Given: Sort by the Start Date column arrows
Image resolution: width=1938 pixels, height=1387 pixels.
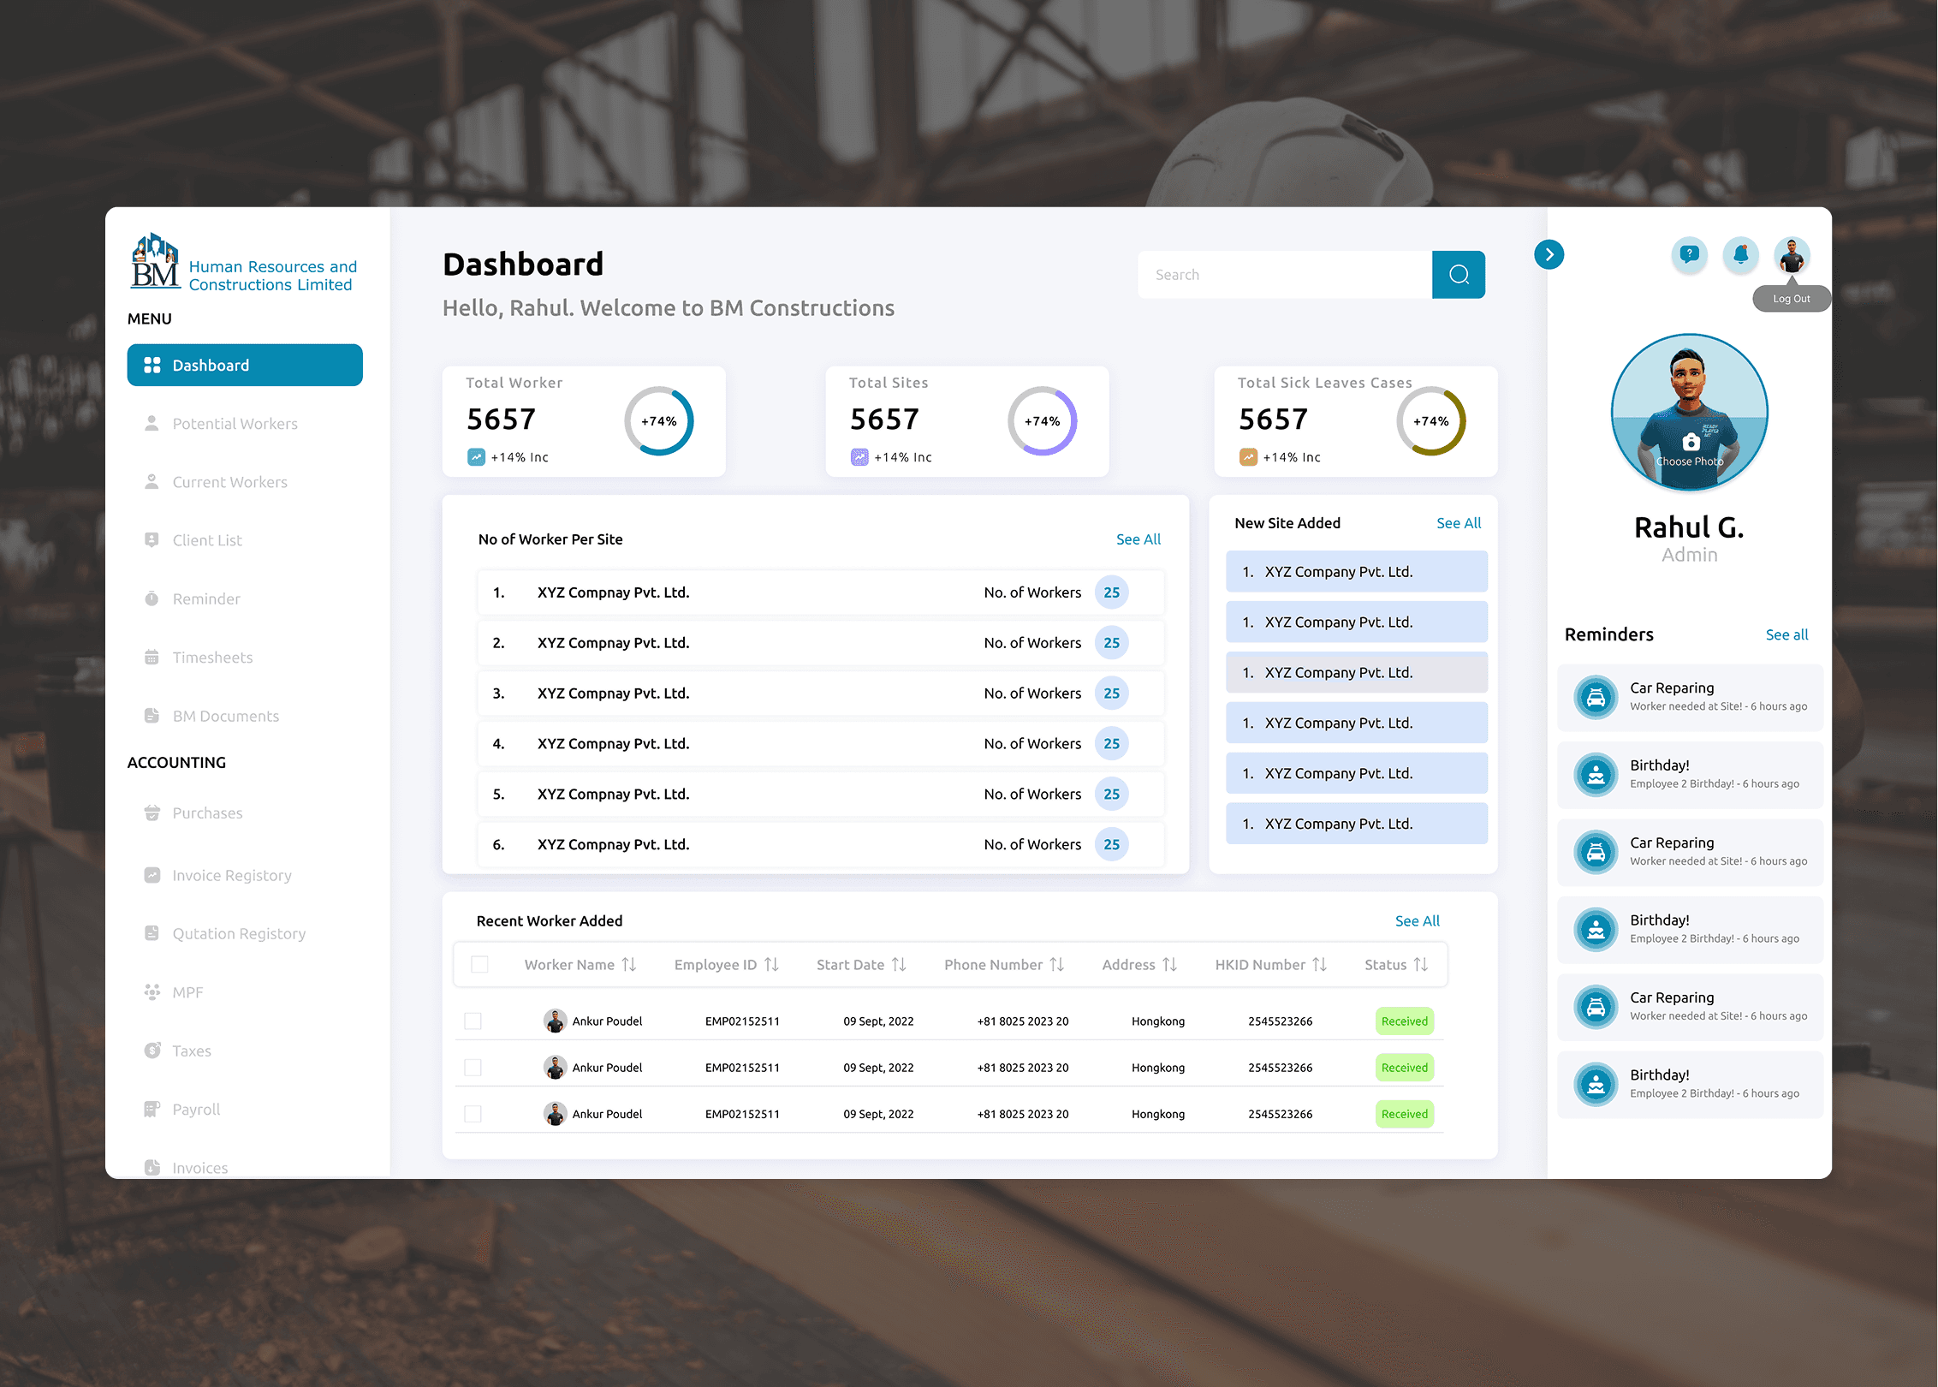Looking at the screenshot, I should [x=899, y=965].
